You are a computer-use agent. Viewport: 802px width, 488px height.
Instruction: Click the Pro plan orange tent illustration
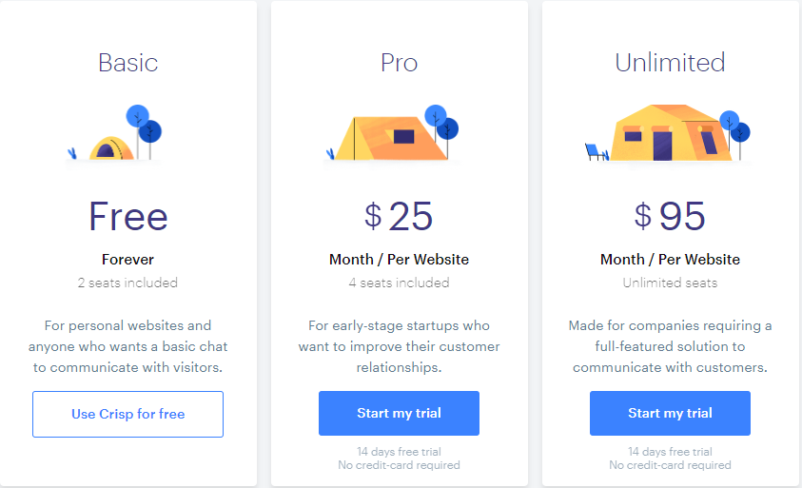[391, 138]
